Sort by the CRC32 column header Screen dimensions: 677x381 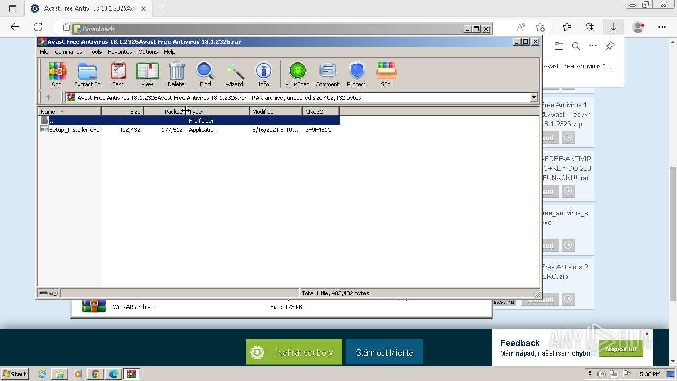(321, 112)
